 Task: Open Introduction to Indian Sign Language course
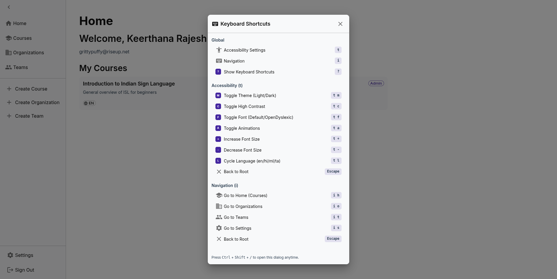click(x=129, y=84)
